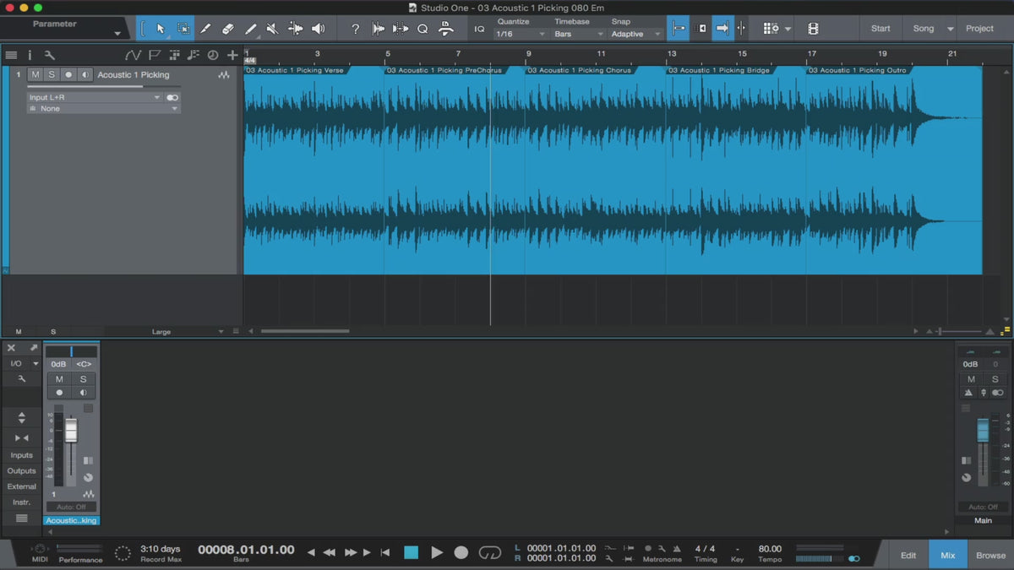Open the Browse panel tab

(990, 555)
